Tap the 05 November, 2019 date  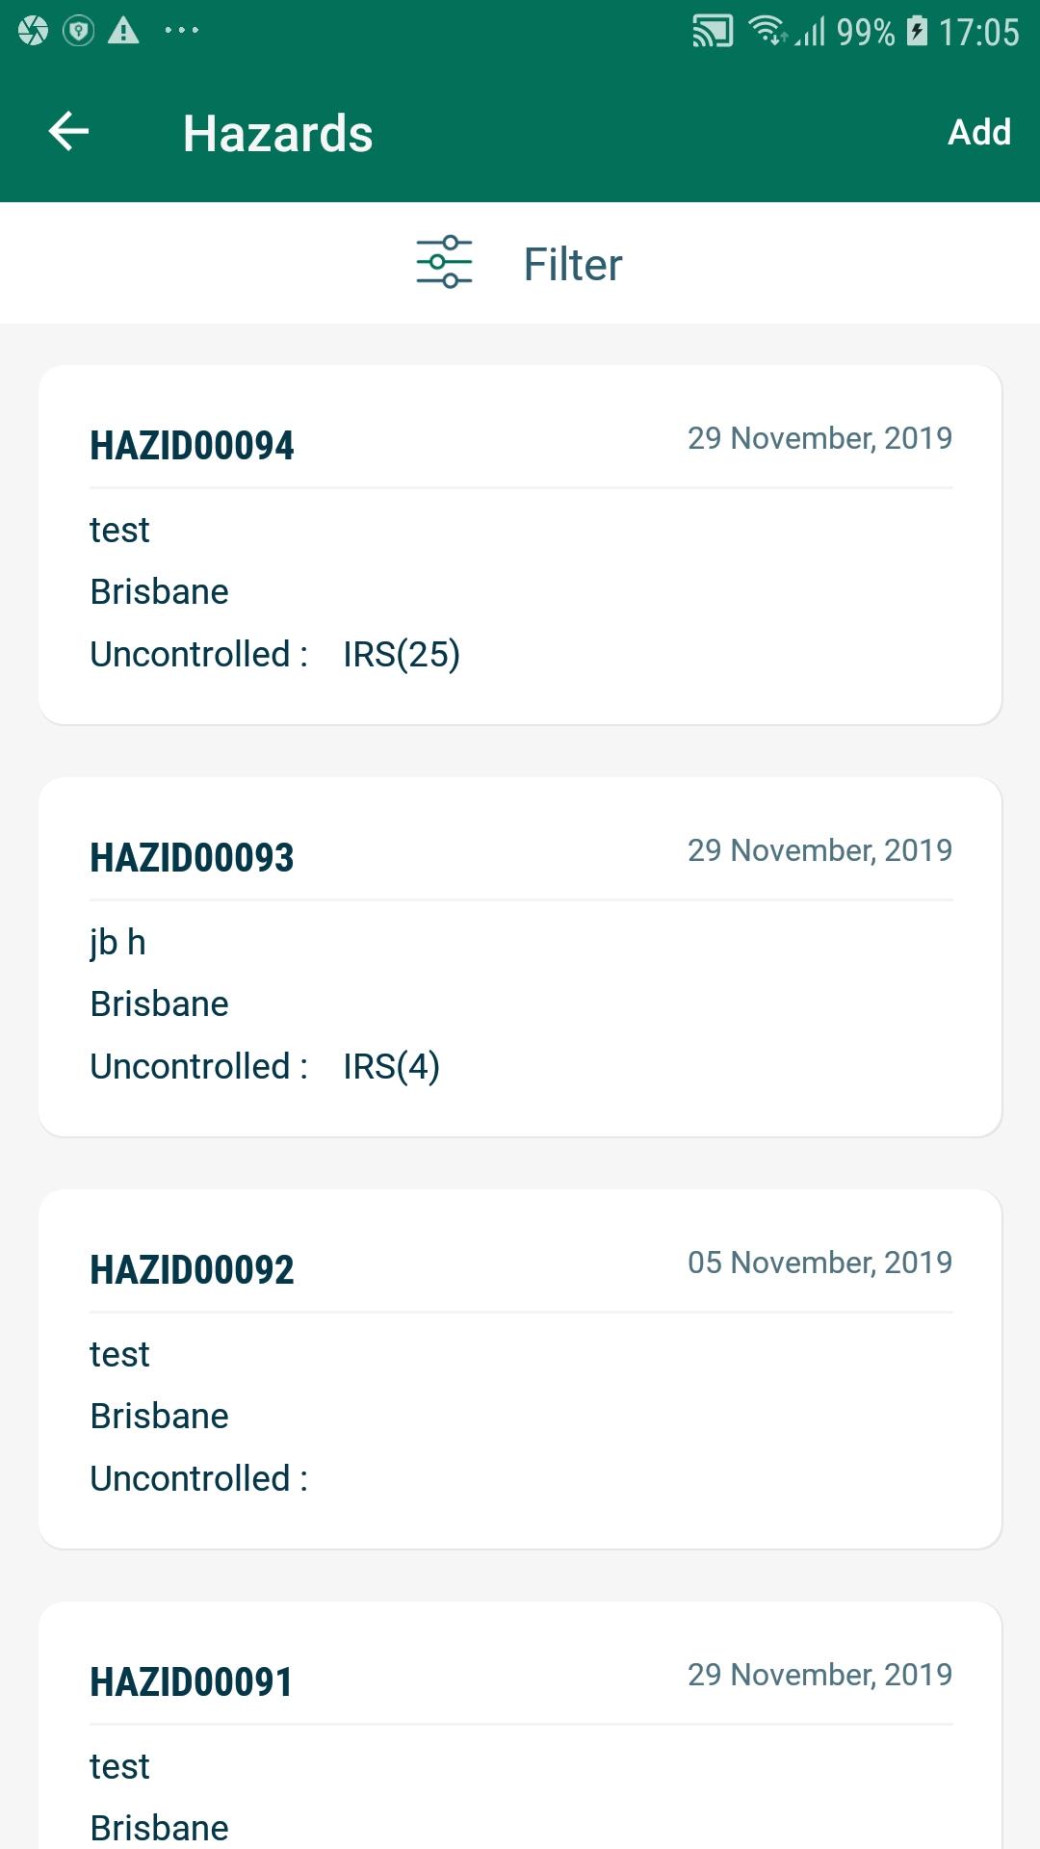point(819,1263)
